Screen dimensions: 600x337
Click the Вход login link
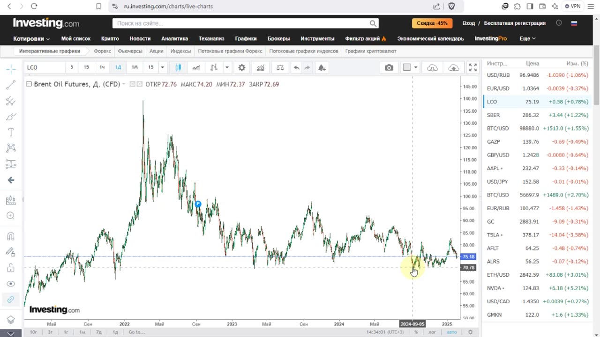[469, 23]
